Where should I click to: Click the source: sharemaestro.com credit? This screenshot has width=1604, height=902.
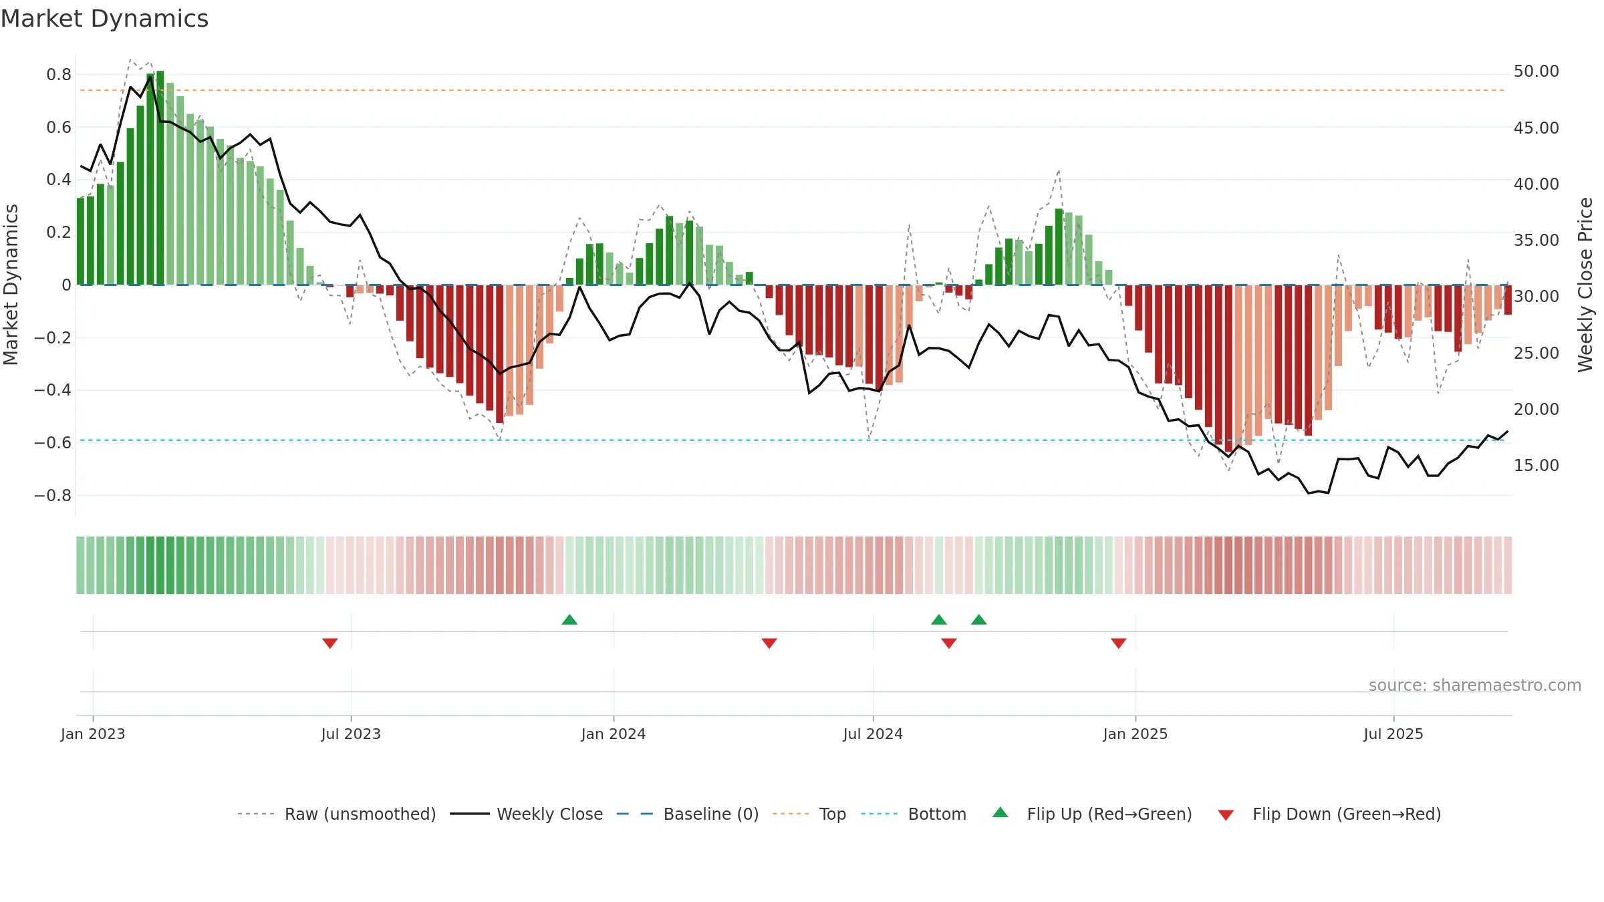click(x=1475, y=685)
